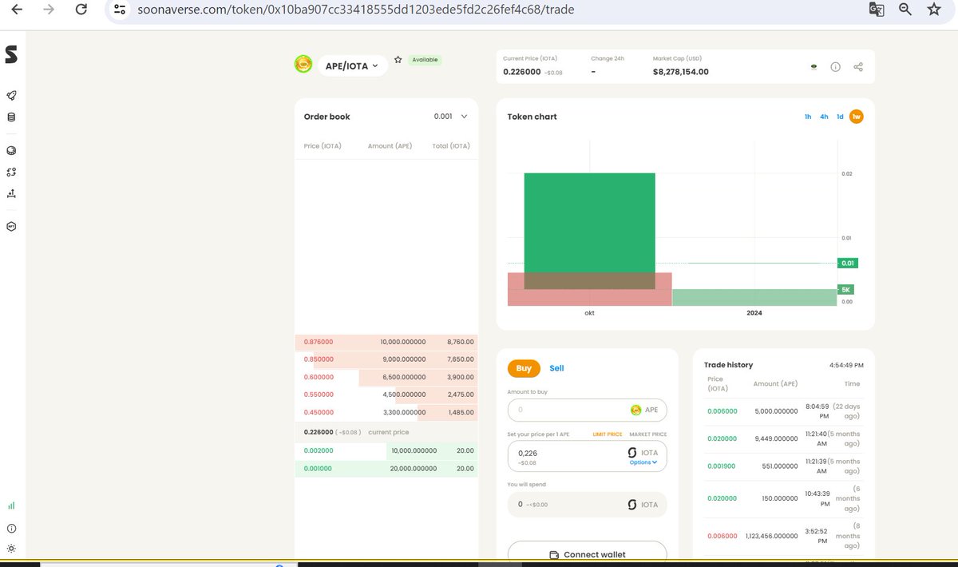The width and height of the screenshot is (958, 567).
Task: Click the globe discover icon in the sidebar
Action: pos(11,150)
